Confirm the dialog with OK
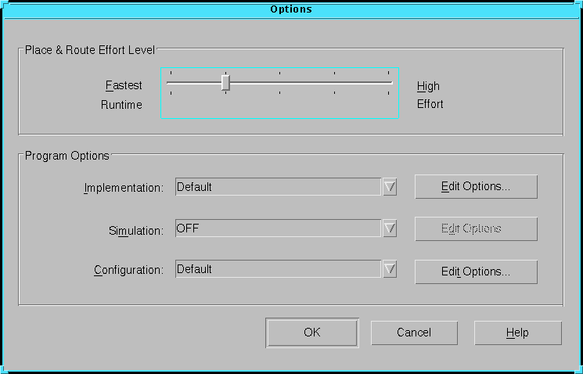Image resolution: width=583 pixels, height=374 pixels. point(312,333)
